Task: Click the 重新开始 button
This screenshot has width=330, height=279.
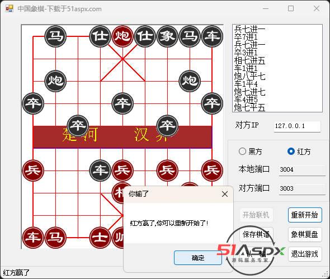Action: pos(305,215)
